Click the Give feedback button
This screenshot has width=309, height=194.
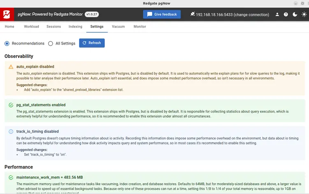pos(162,14)
